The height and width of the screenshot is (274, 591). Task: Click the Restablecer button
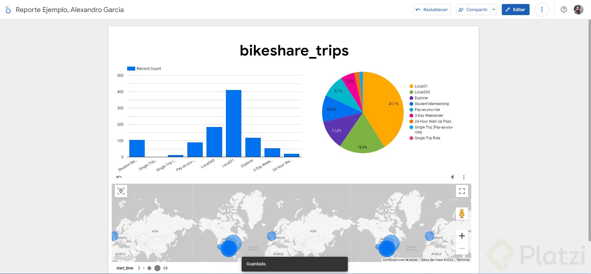coord(432,10)
